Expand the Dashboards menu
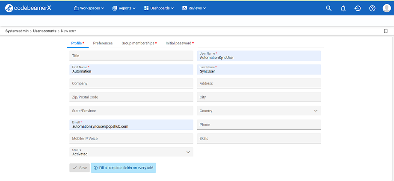 [x=159, y=8]
